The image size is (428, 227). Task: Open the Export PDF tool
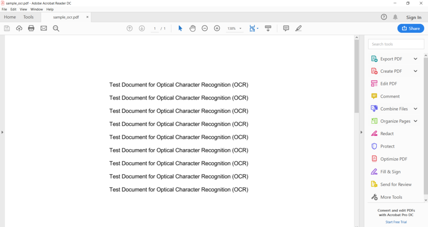click(x=391, y=59)
